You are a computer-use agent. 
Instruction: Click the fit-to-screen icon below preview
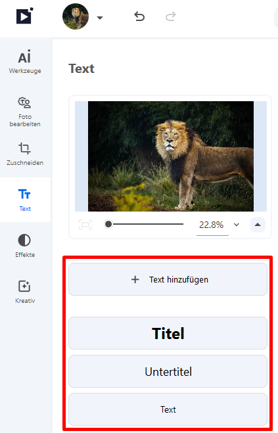coord(85,225)
